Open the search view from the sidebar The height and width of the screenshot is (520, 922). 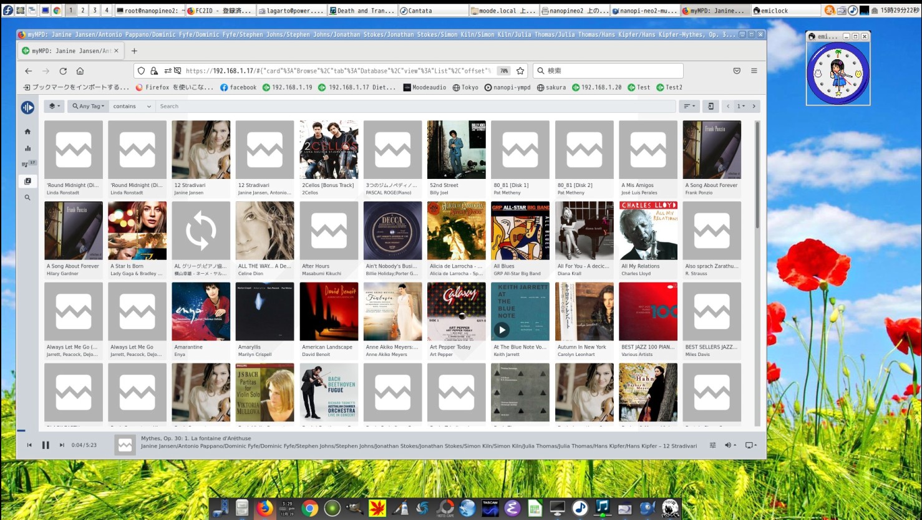(27, 197)
